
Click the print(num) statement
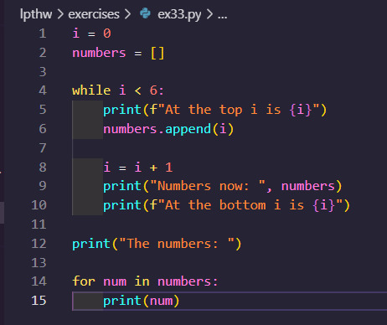[x=141, y=301]
